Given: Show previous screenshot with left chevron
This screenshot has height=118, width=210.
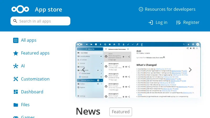Looking at the screenshot, I should 83,70.
